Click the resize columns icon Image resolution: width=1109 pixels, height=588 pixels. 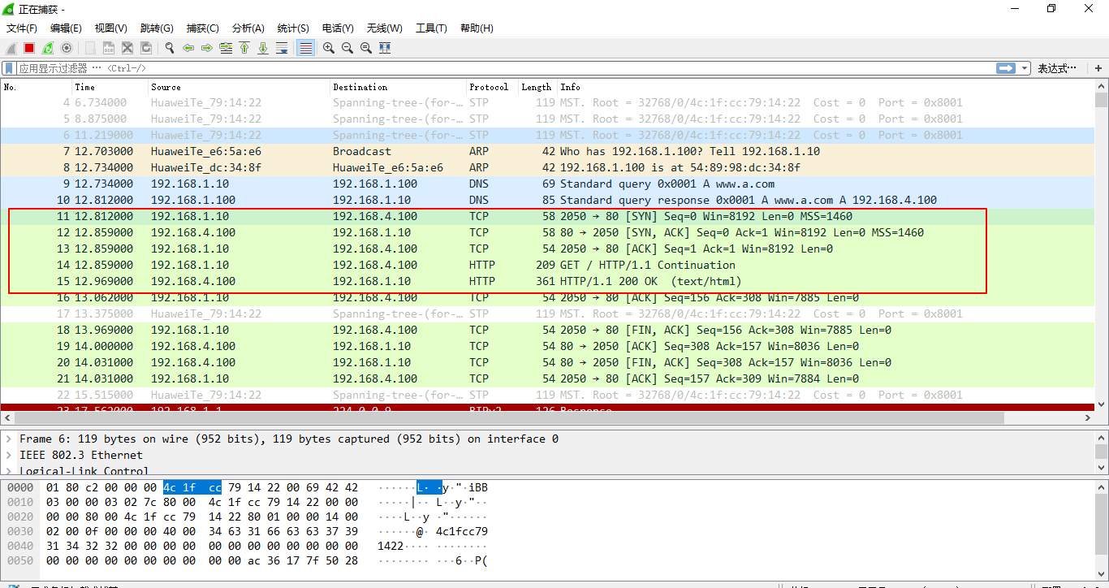coord(385,48)
